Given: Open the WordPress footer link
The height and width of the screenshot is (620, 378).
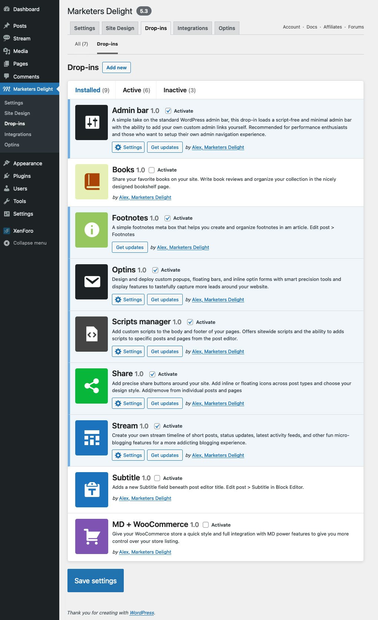Looking at the screenshot, I should (142, 613).
